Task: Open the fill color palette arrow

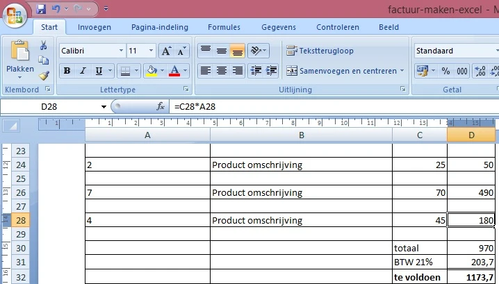Action: [x=163, y=71]
